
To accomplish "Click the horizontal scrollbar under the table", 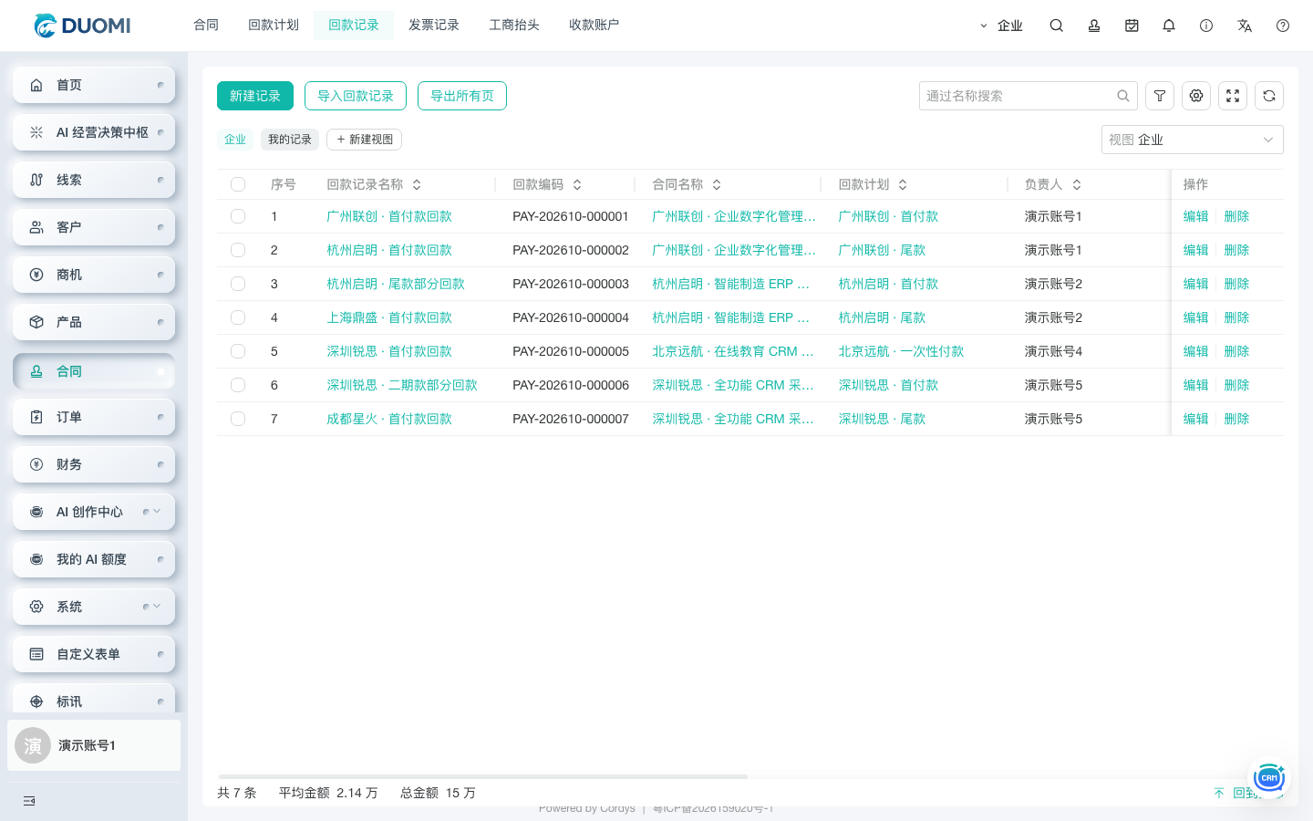I will 483,776.
